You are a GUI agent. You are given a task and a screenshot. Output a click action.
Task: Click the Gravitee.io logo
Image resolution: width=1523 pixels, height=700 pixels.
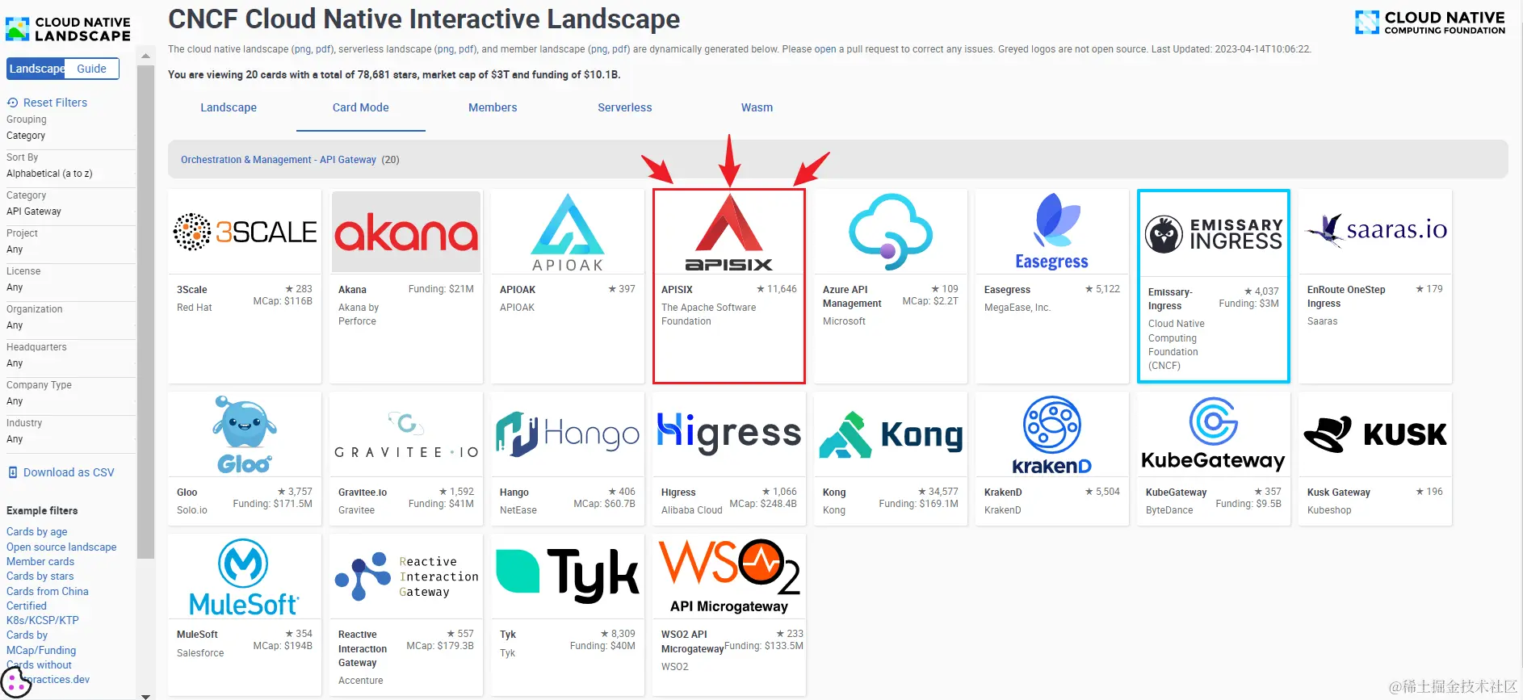406,434
